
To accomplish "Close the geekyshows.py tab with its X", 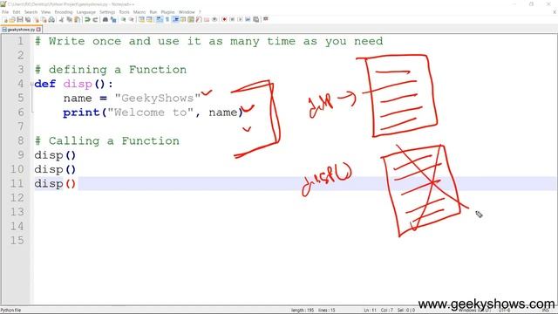I will click(x=38, y=30).
